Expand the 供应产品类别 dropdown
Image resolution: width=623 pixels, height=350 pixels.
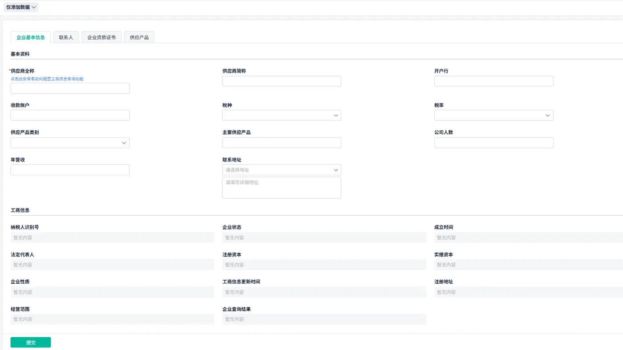click(x=70, y=143)
